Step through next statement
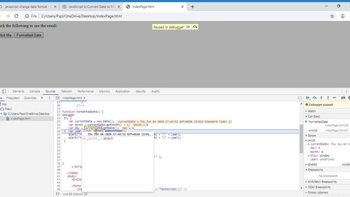The image size is (350, 197). point(335,98)
